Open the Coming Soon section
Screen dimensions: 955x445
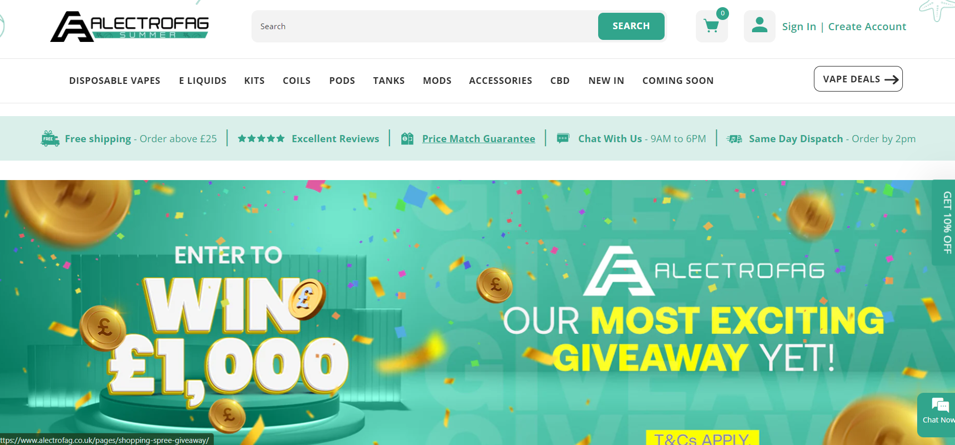coord(678,81)
